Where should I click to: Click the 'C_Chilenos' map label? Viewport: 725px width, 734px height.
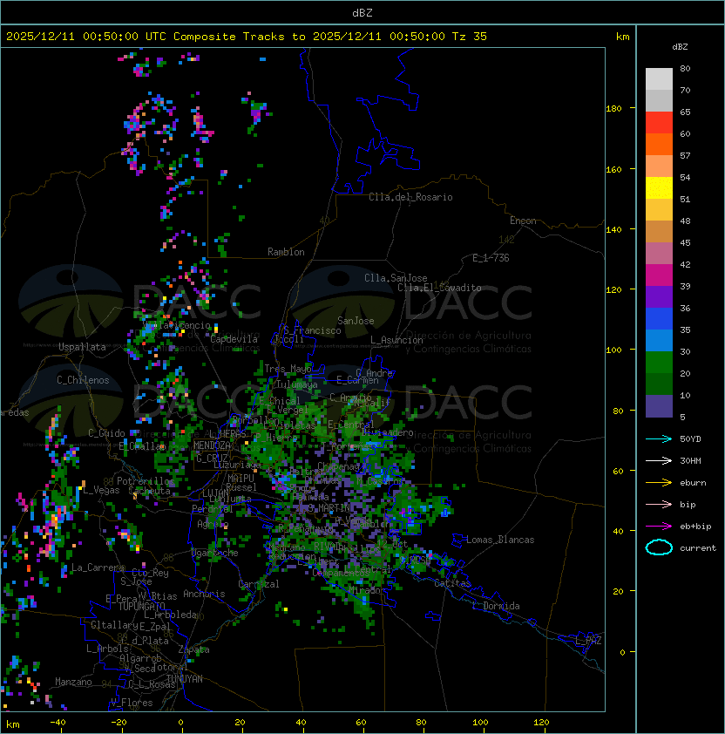[83, 380]
